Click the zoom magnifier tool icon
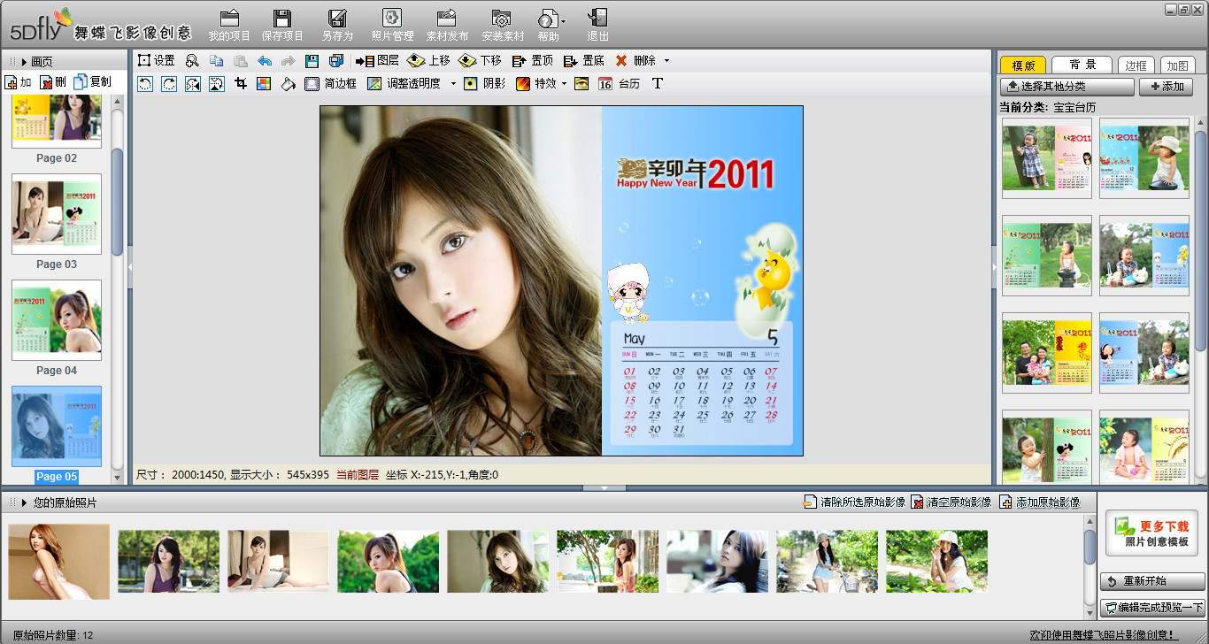This screenshot has height=644, width=1209. [x=192, y=61]
